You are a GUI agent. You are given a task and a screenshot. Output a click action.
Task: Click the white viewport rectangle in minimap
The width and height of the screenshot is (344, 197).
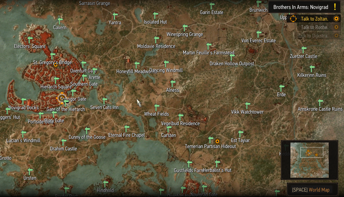pyautogui.click(x=312, y=152)
